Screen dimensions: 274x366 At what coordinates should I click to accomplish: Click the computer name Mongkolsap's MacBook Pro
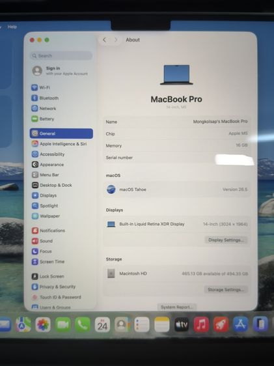coord(220,122)
